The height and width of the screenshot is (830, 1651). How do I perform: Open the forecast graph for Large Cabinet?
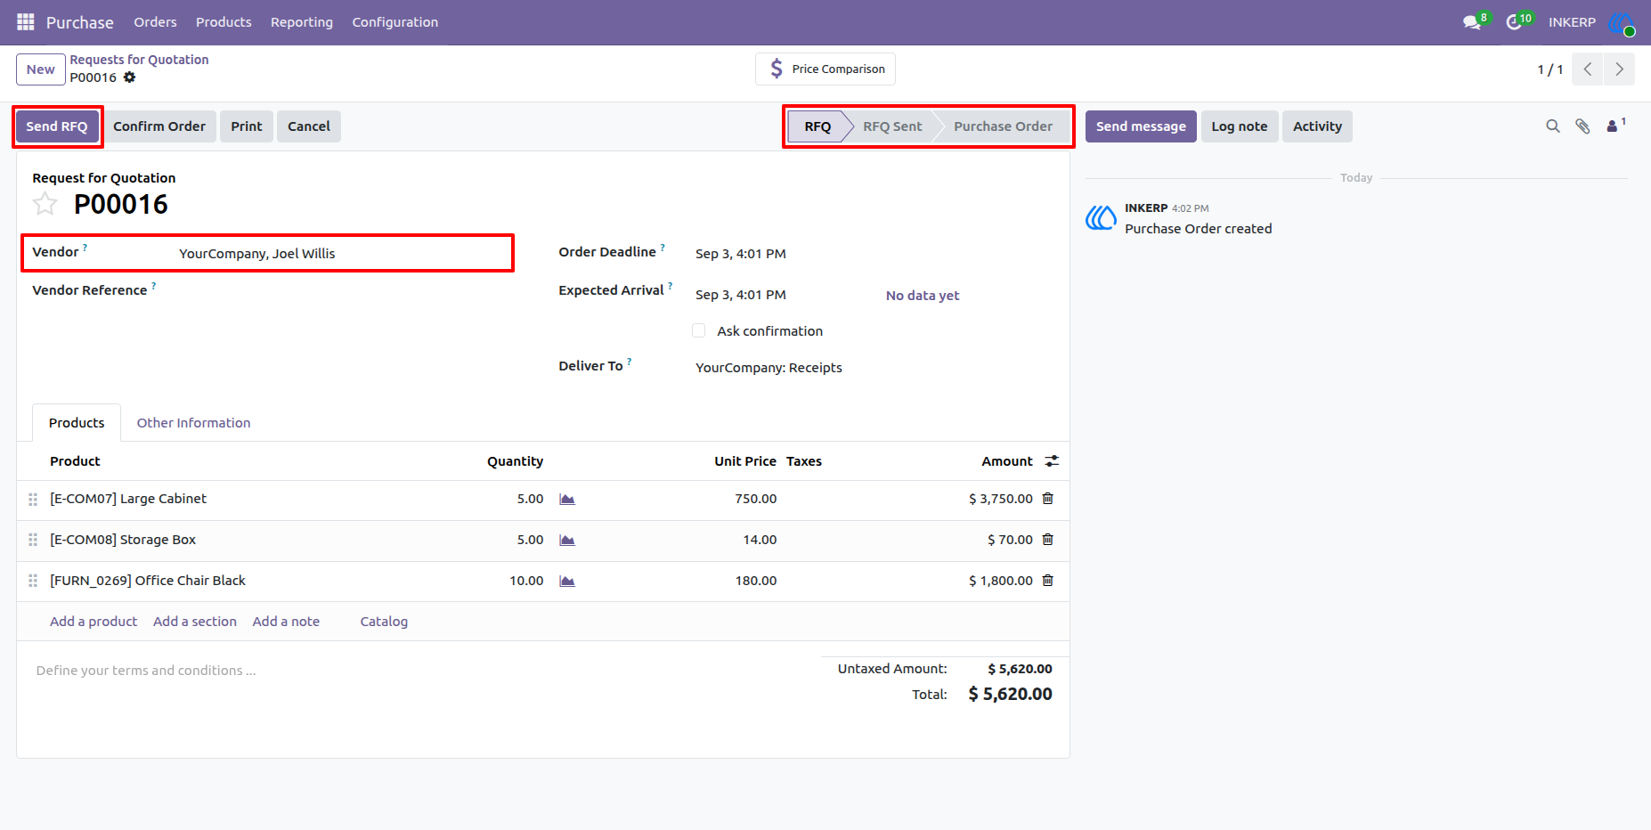tap(567, 499)
